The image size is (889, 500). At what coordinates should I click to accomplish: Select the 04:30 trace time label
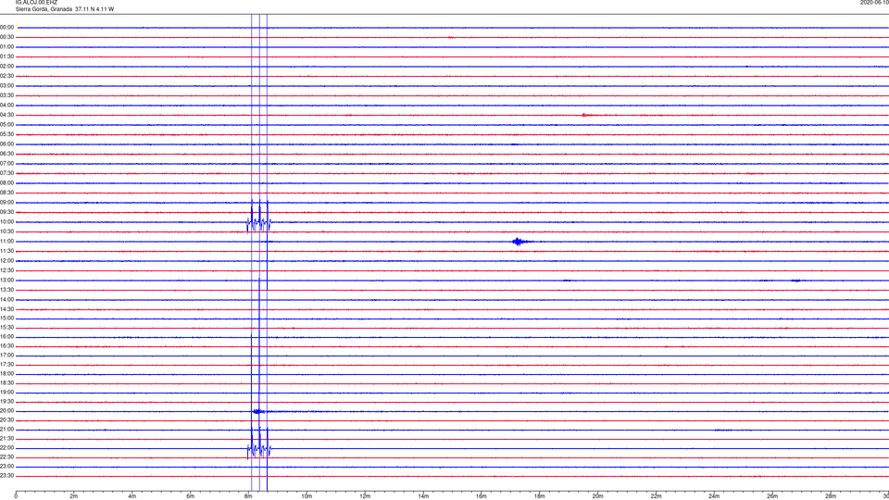[x=6, y=115]
